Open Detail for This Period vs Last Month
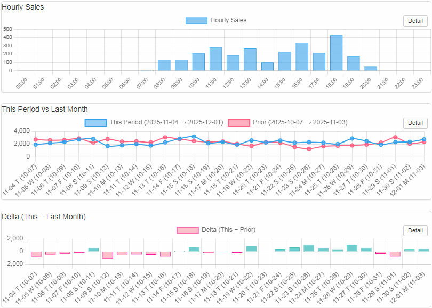This screenshot has width=432, height=308. (415, 123)
